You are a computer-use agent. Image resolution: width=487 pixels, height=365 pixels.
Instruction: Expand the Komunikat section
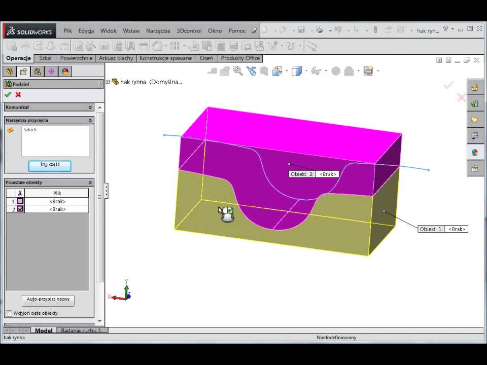point(90,107)
